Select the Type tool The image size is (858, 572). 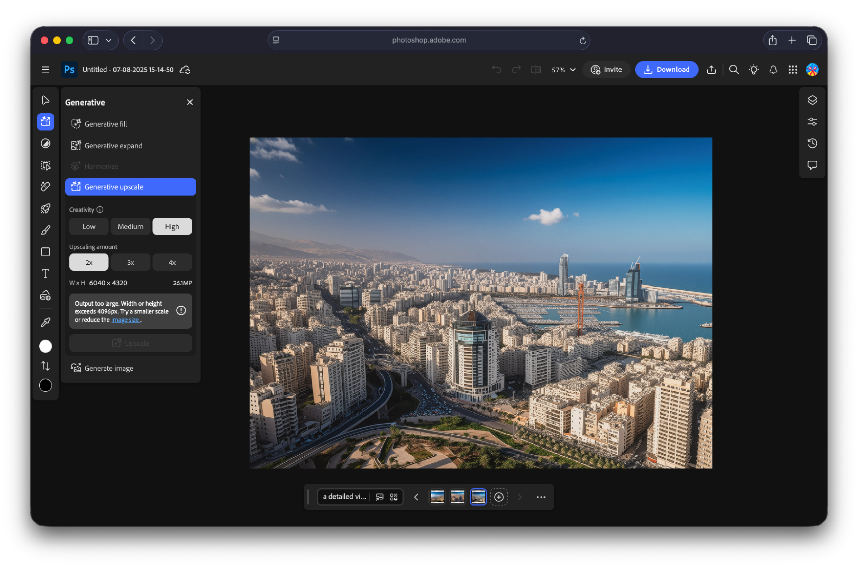pos(45,273)
